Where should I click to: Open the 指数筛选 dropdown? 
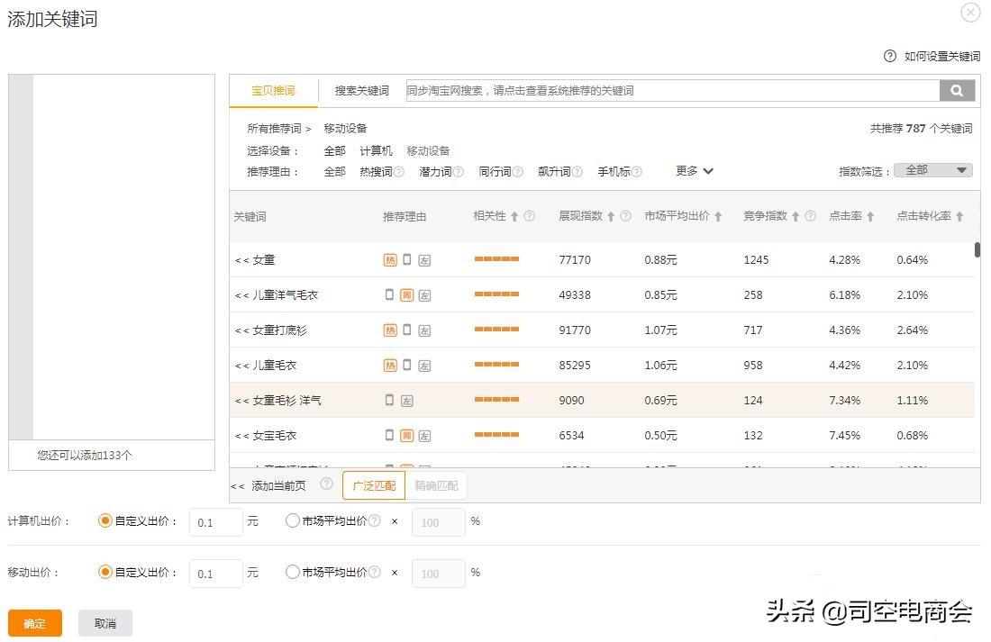click(932, 170)
